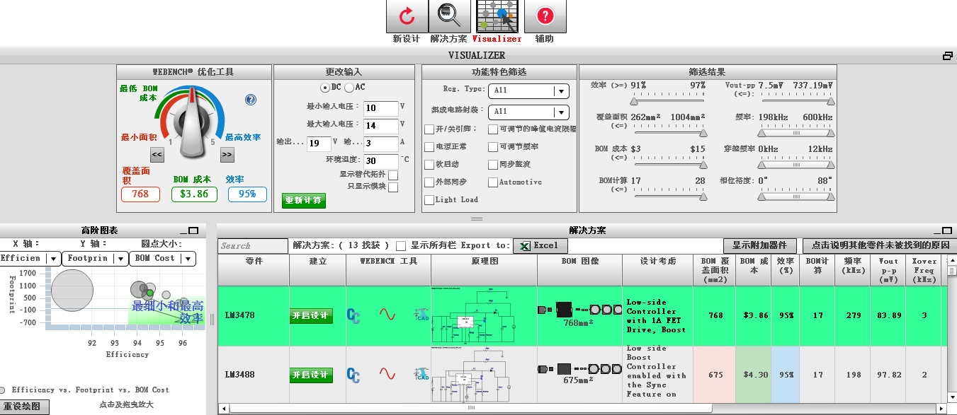
Task: Open the LM3478 thermal simulation waveform icon
Action: [x=387, y=313]
